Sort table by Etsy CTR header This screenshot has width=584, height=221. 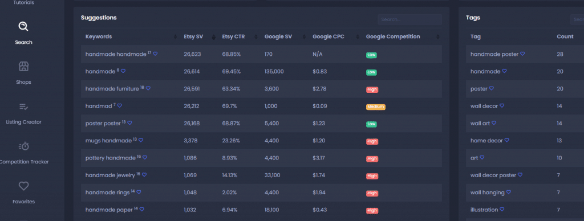[x=233, y=36]
